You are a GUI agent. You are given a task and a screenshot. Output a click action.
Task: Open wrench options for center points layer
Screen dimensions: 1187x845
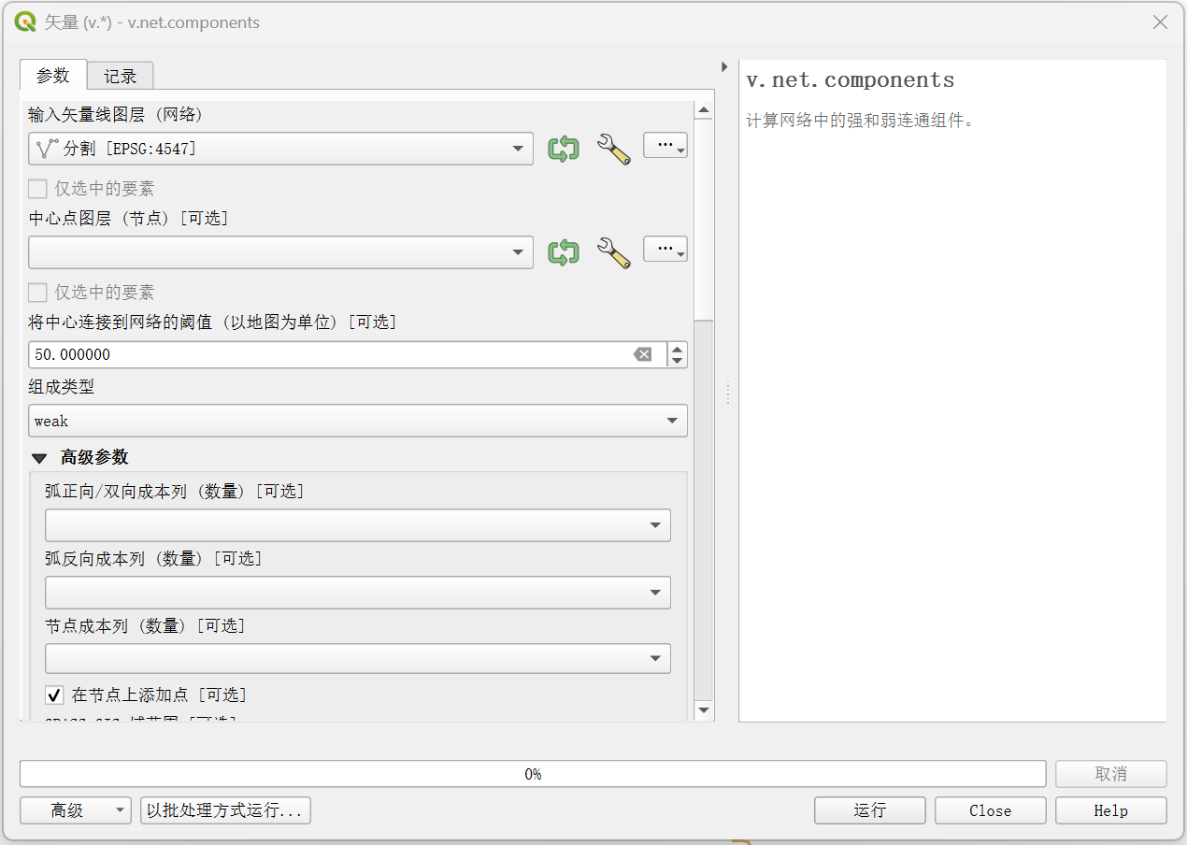[613, 252]
